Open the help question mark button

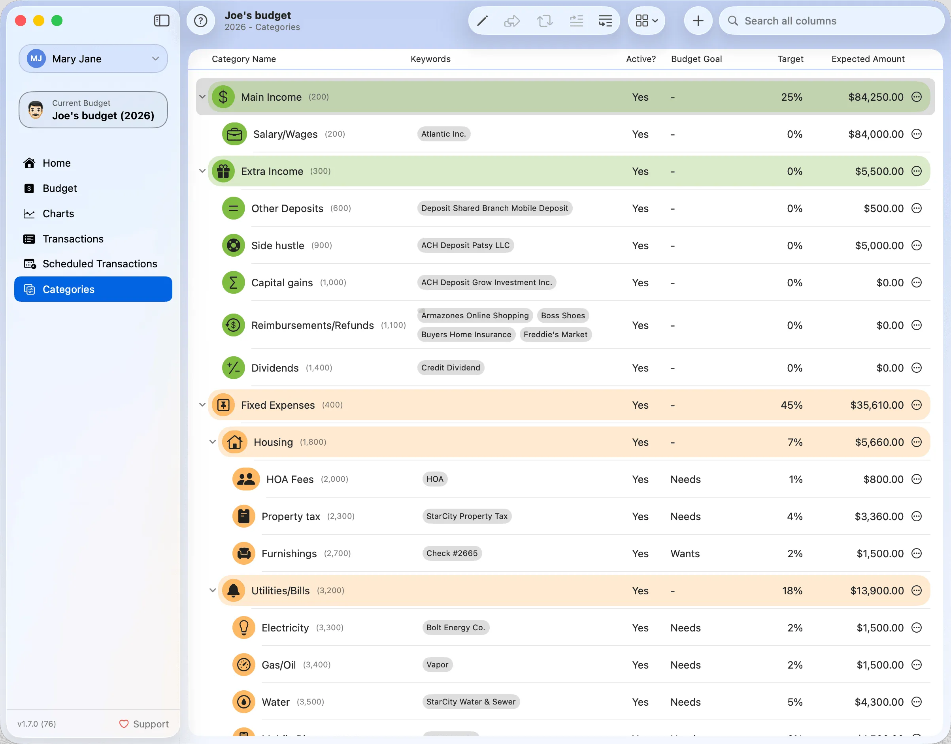click(x=200, y=21)
